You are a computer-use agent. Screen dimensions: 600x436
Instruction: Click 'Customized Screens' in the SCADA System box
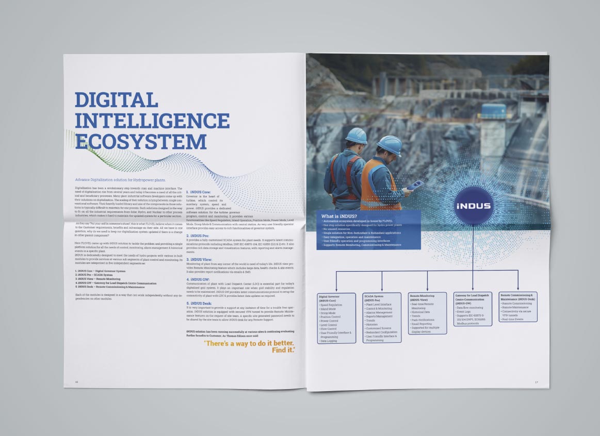coord(378,328)
